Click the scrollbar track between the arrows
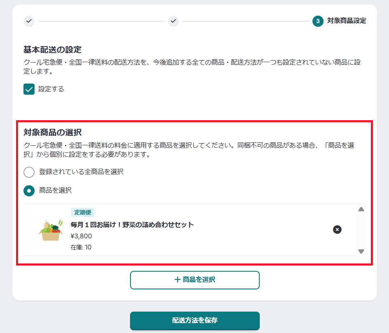The width and height of the screenshot is (389, 333). tap(361, 231)
